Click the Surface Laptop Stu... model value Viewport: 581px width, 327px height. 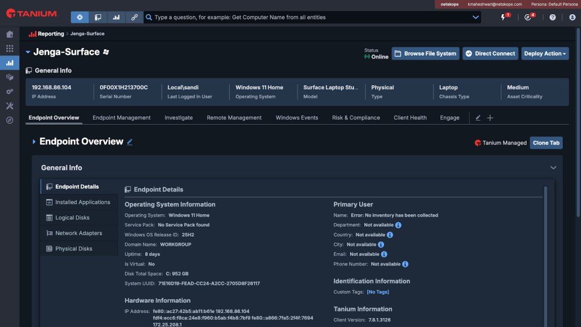point(331,87)
